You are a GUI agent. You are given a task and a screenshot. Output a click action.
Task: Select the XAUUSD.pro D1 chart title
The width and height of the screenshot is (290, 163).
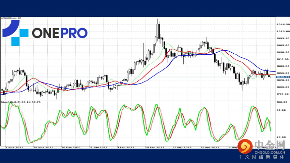tap(11, 18)
